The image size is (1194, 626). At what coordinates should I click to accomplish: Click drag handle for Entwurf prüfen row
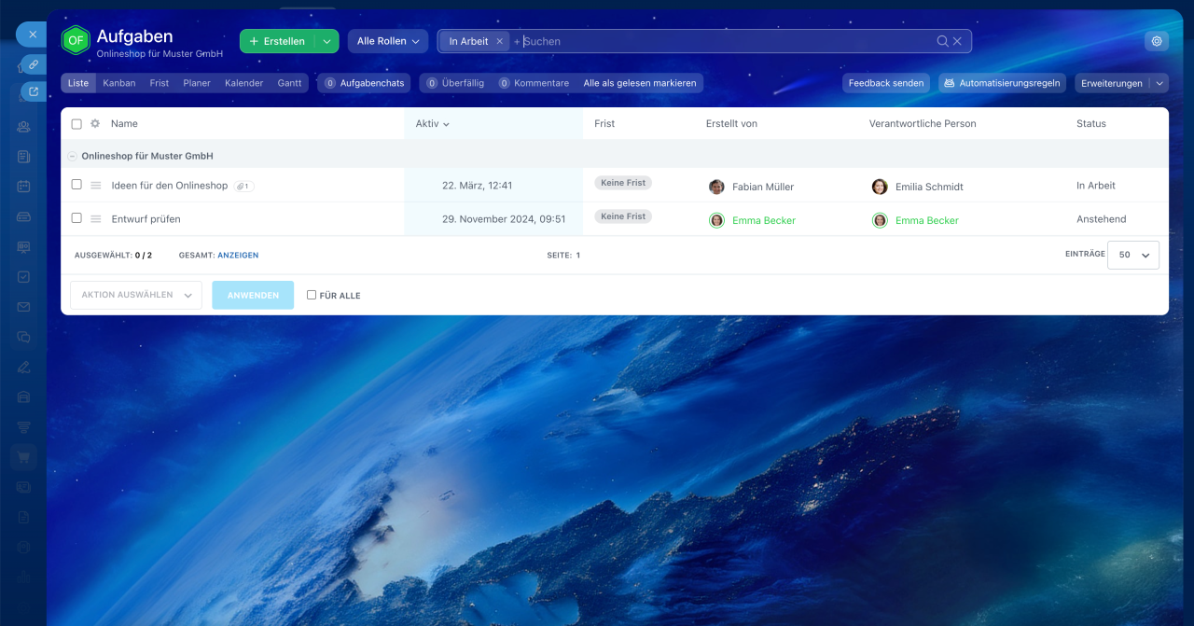(95, 219)
